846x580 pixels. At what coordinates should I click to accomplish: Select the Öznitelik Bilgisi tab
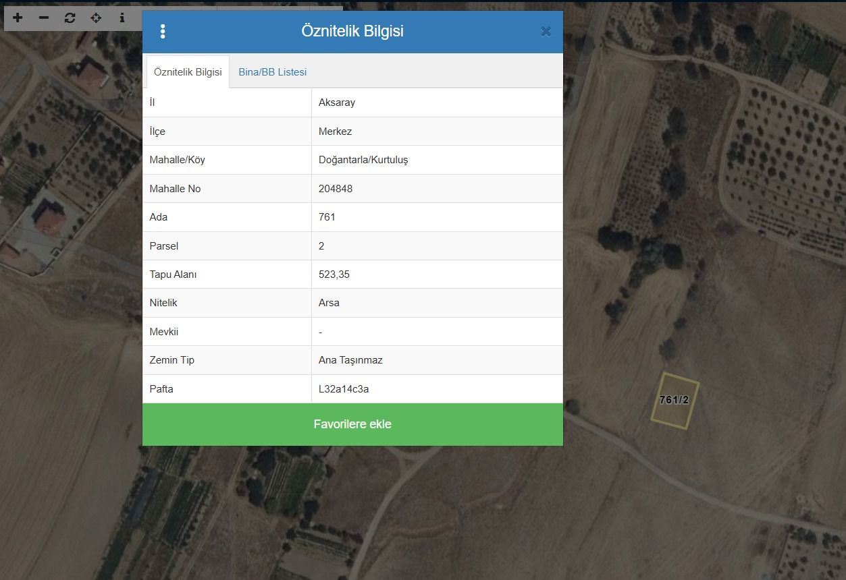(188, 71)
